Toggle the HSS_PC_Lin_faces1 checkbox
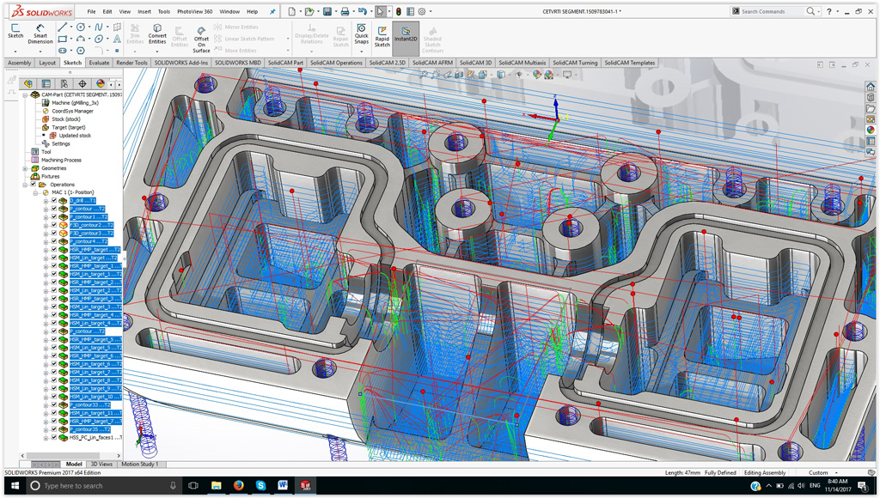 54,437
